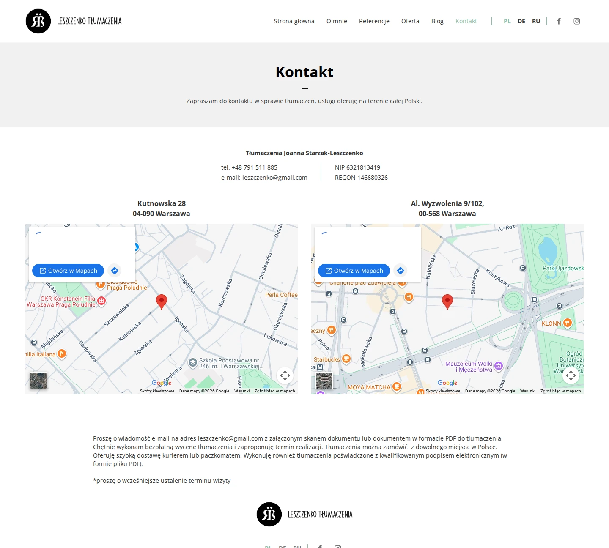The image size is (609, 548).
Task: Click the Al. Wyzwolenia 9/102 address heading
Action: coord(447,203)
